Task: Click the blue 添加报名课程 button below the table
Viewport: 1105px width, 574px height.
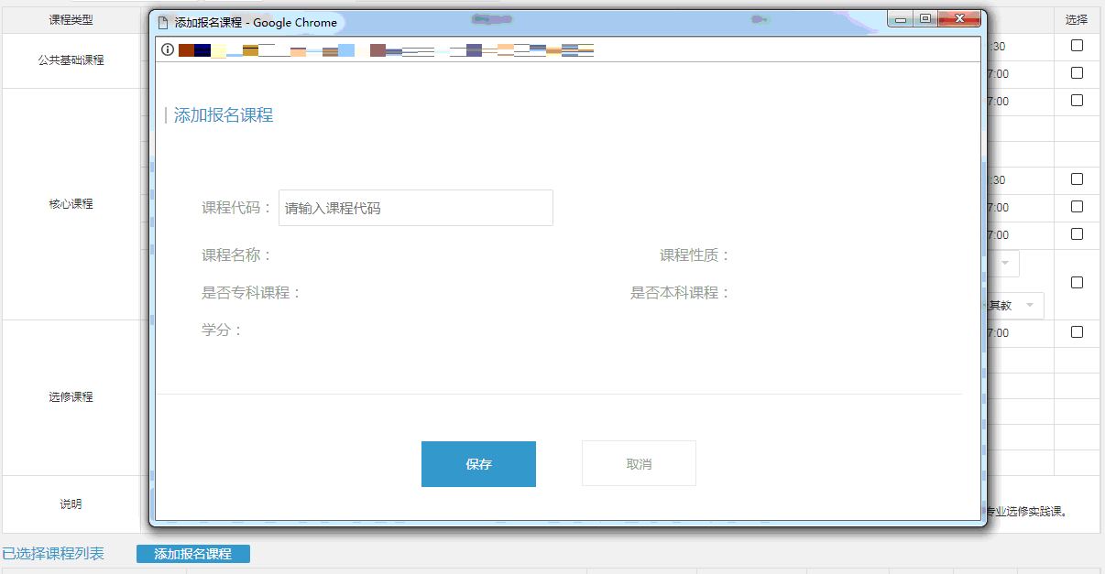Action: coord(192,554)
